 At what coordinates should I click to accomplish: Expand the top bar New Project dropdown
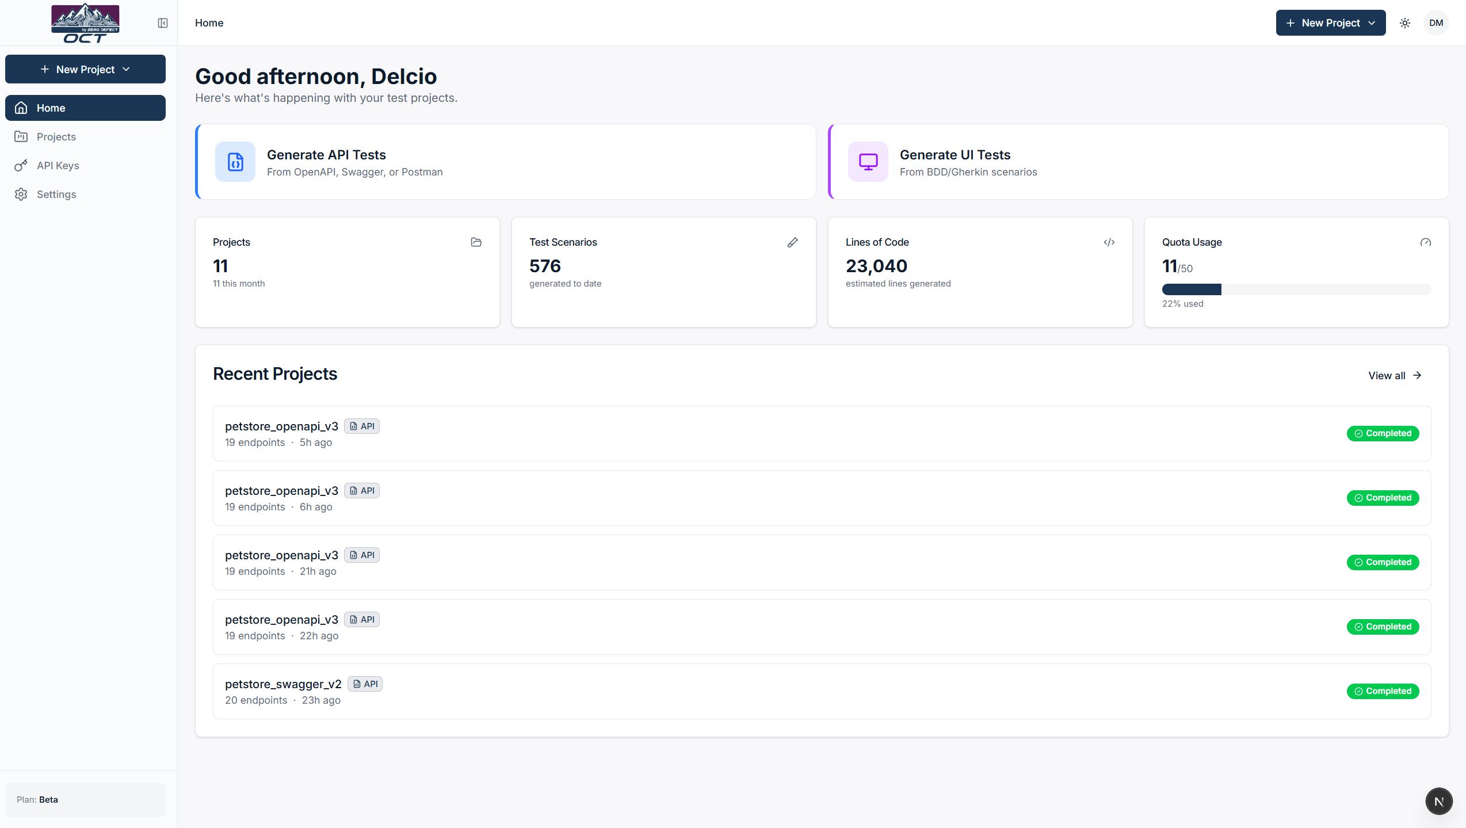click(x=1331, y=23)
